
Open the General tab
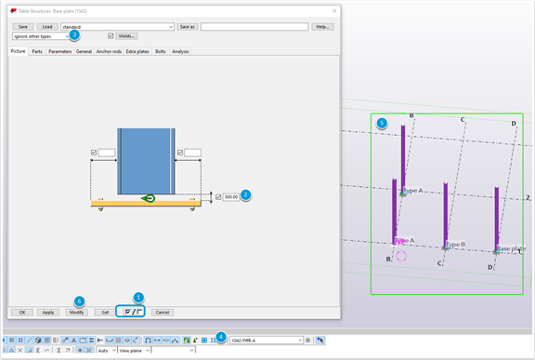click(x=84, y=51)
